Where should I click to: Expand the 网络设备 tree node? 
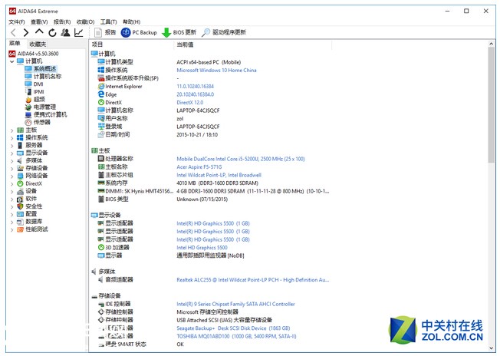pos(12,176)
